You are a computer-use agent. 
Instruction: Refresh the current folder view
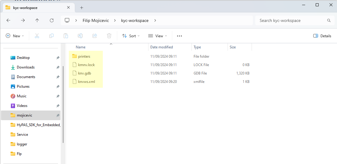[x=52, y=20]
